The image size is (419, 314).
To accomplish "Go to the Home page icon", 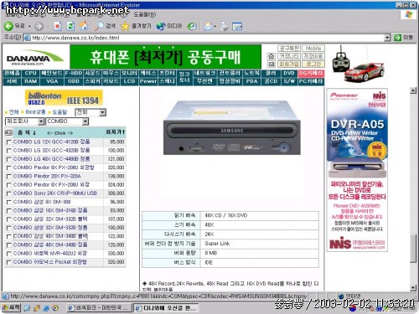I will [84, 26].
